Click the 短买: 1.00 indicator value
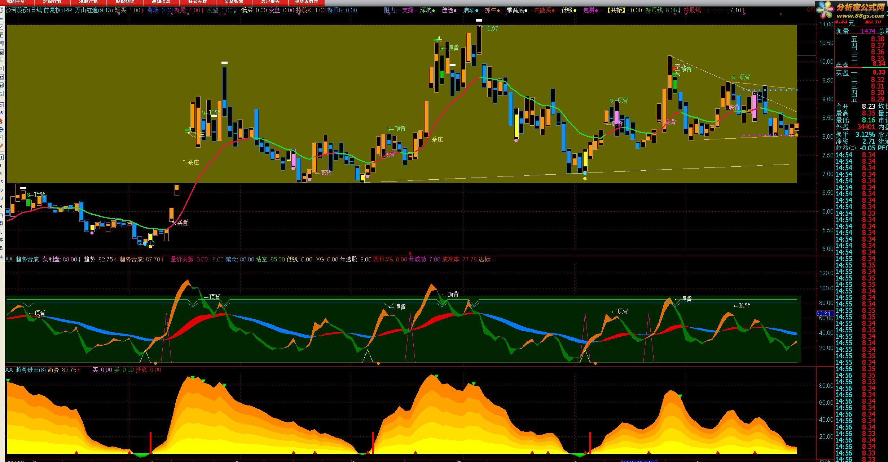888x462 pixels. [128, 10]
